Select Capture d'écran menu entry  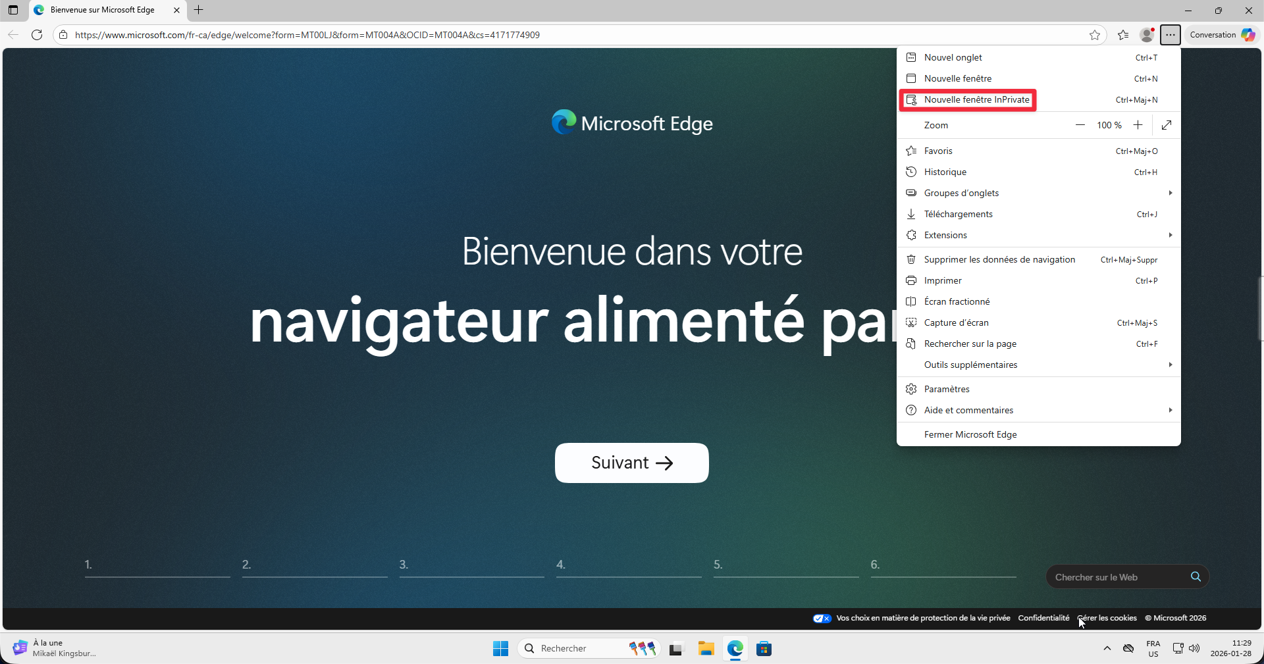click(1039, 323)
